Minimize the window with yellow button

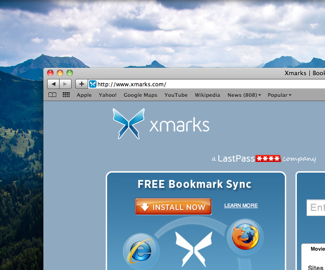60,73
